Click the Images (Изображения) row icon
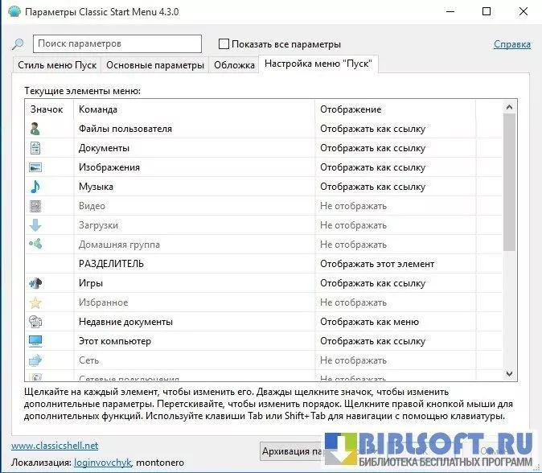Viewport: 542px width, 473px height. tap(35, 167)
